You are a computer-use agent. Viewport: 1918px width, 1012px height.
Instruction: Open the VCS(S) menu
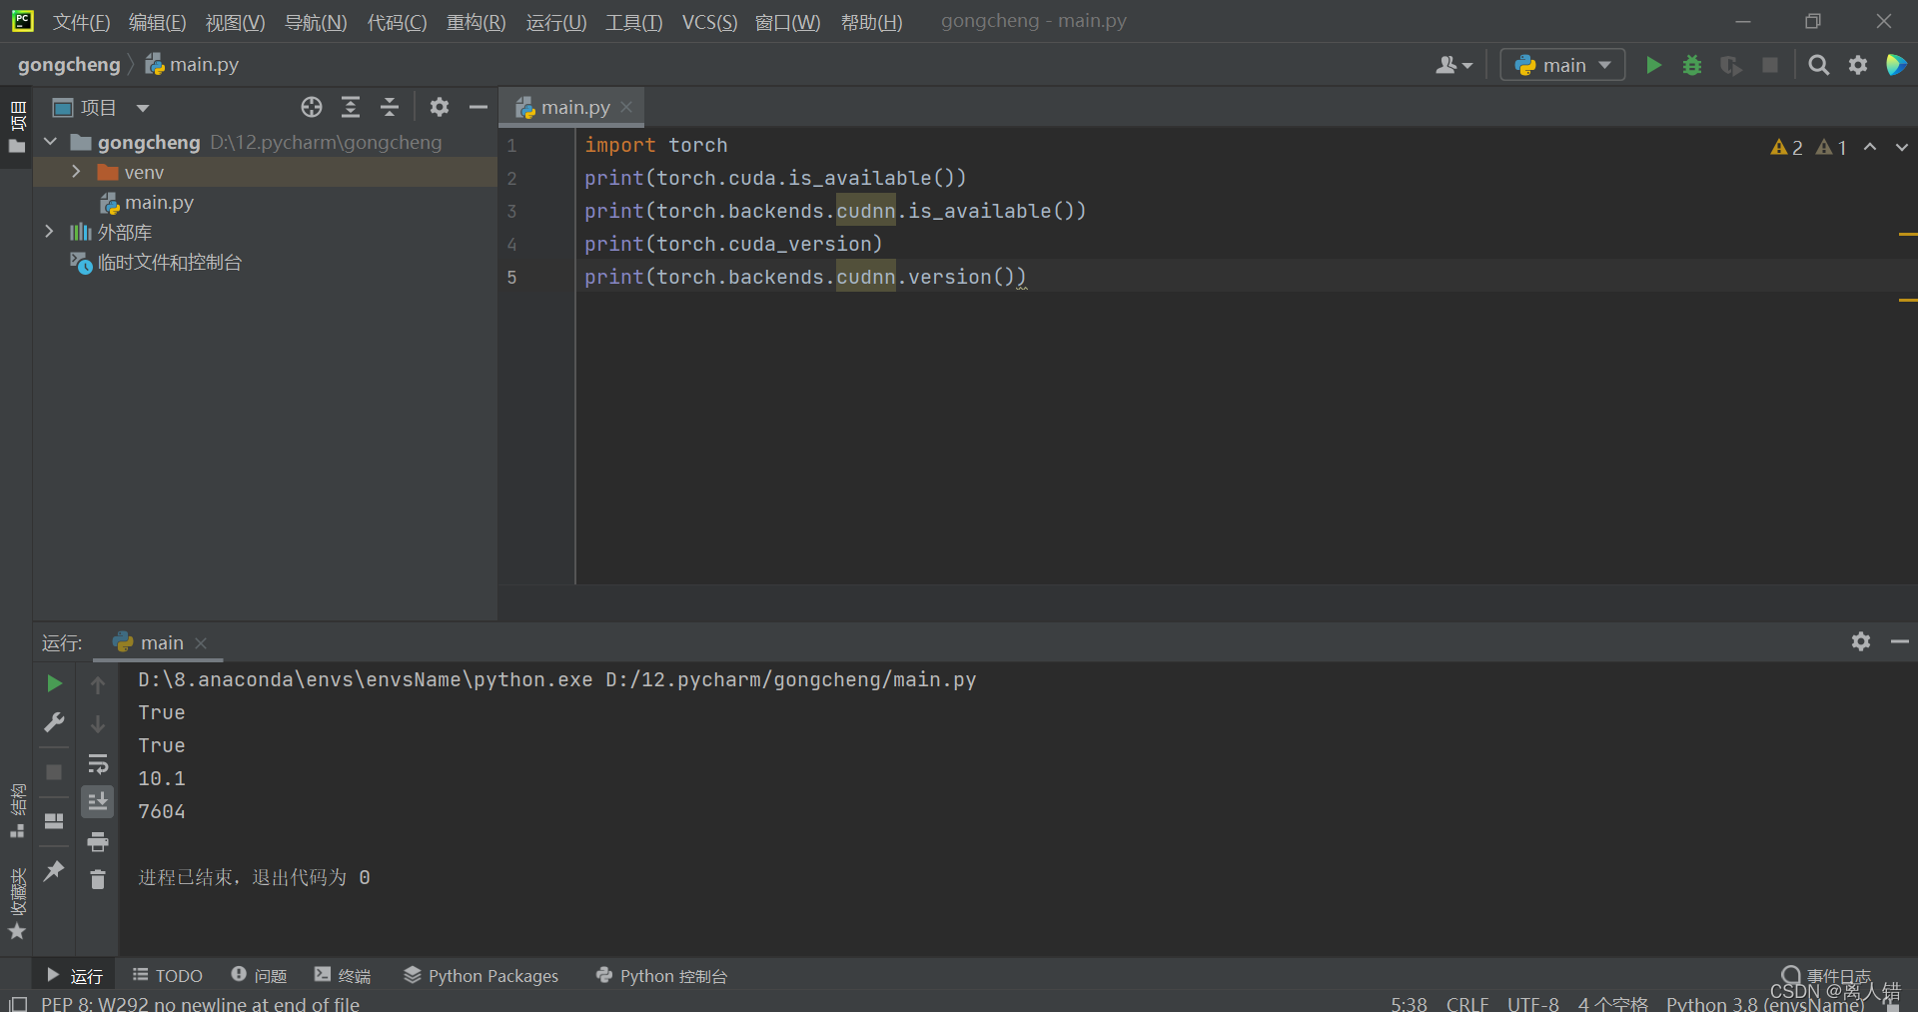[x=709, y=22]
